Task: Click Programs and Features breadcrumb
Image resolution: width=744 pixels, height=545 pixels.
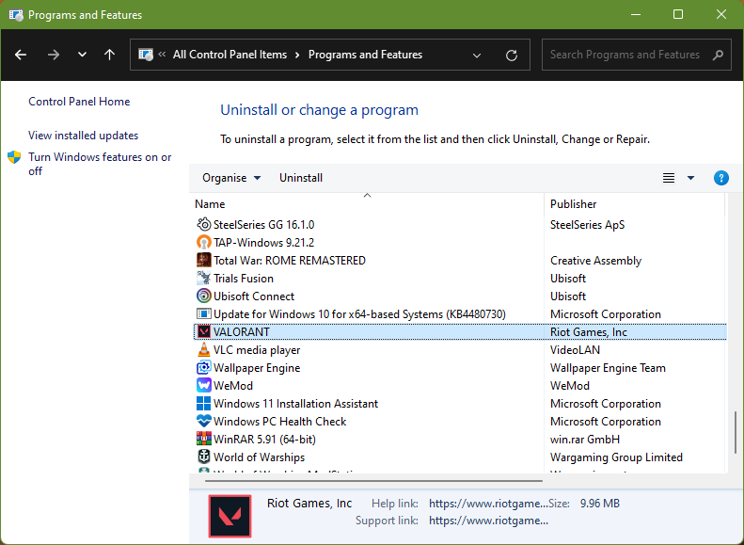Action: point(365,55)
